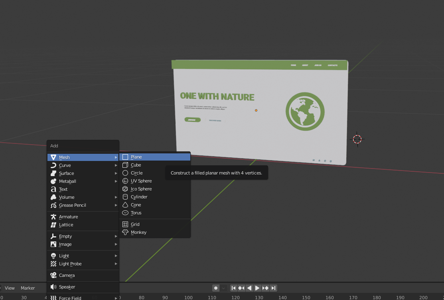Choose Camera in the Add menu
Screen dimensions: 444x300
pos(83,275)
